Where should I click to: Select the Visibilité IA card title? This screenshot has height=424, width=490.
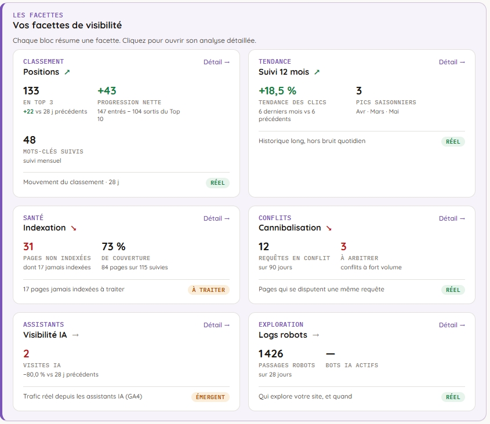pos(45,335)
